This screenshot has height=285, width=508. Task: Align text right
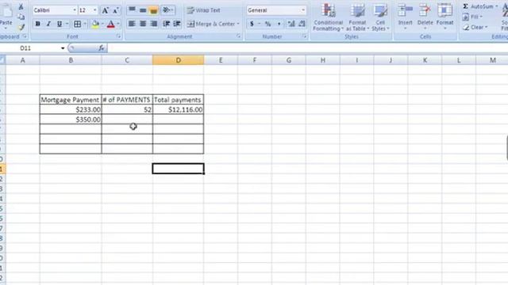[x=153, y=24]
